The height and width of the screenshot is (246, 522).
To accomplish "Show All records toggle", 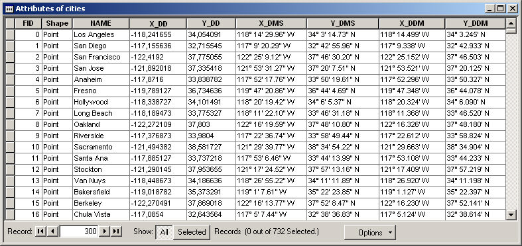I will click(164, 232).
